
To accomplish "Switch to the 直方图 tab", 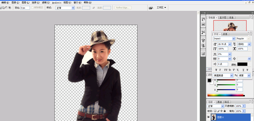I will coord(223,17).
